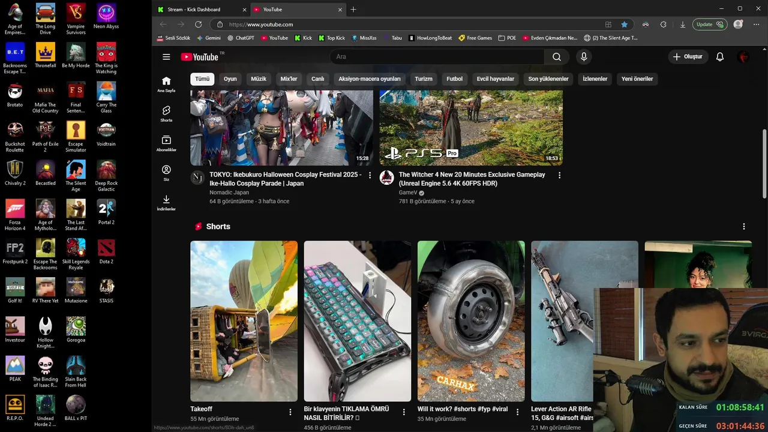Open options for Witcher 4 video
The image size is (768, 432).
[559, 175]
